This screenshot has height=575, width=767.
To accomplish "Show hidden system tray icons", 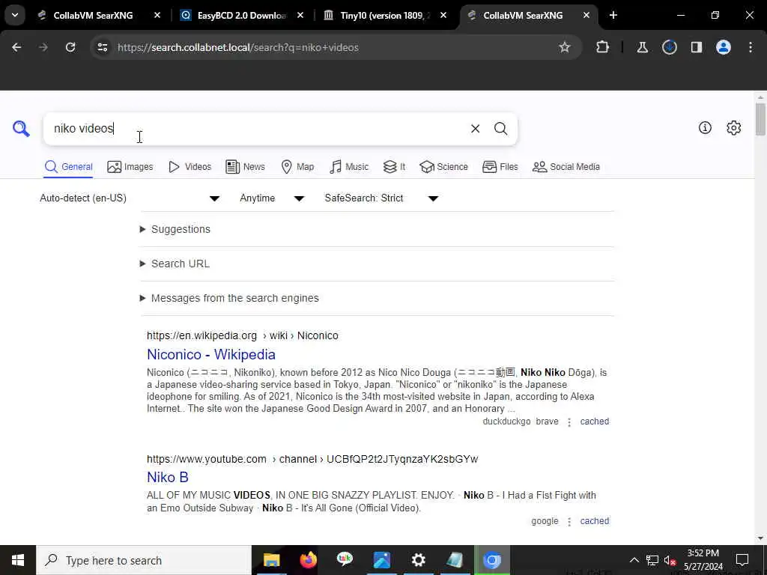I will 634,560.
